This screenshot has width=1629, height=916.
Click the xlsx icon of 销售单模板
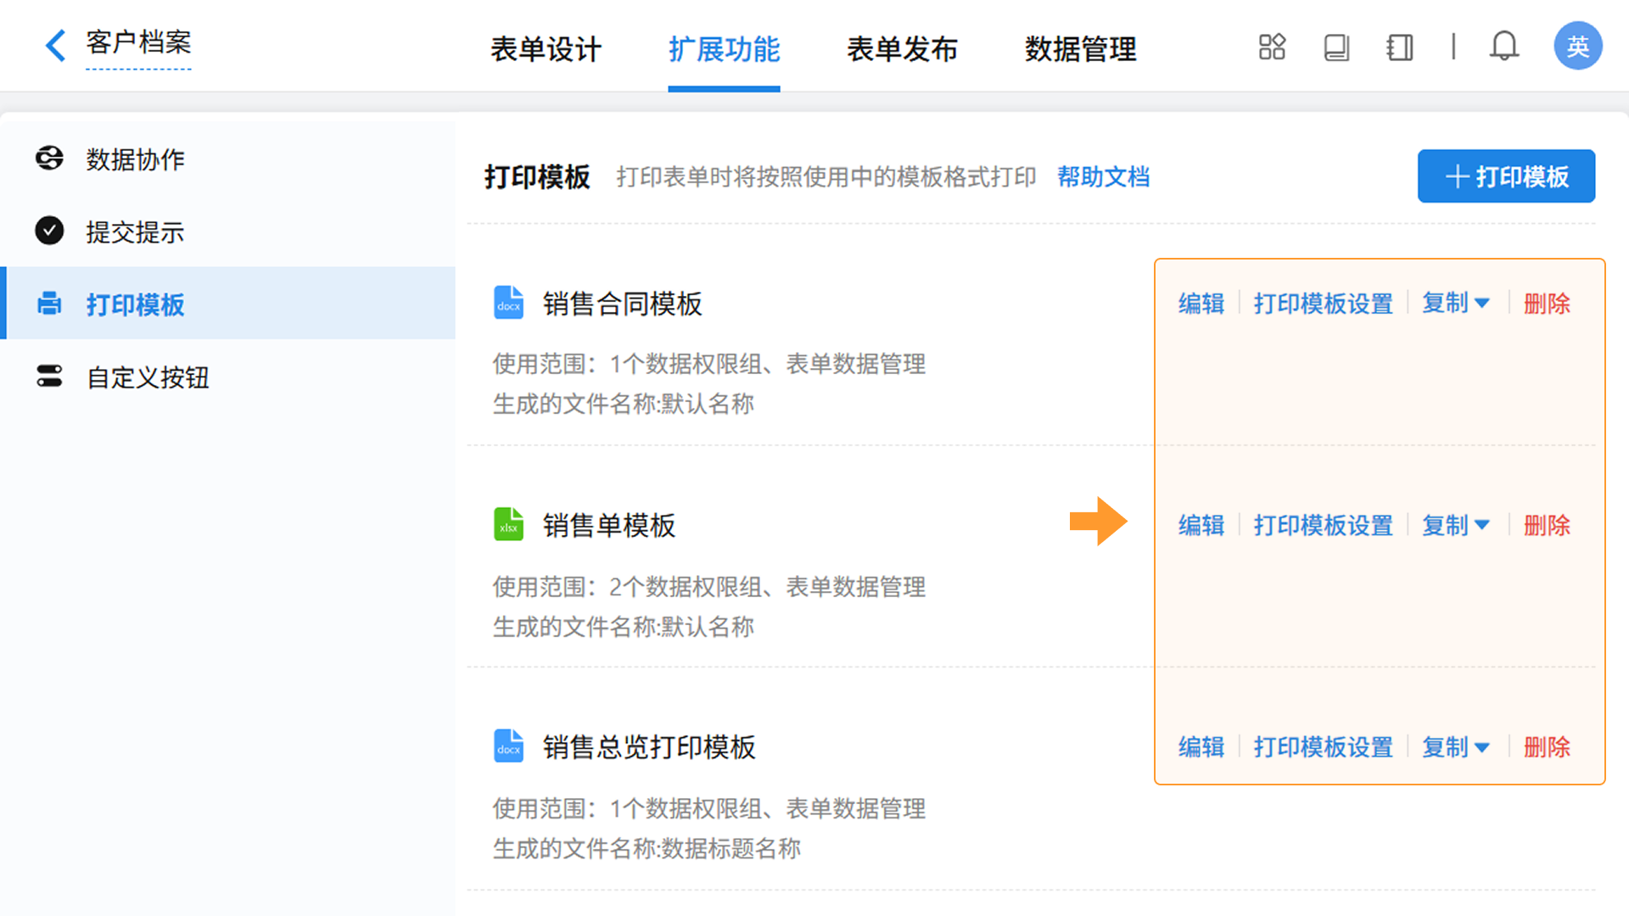[508, 524]
